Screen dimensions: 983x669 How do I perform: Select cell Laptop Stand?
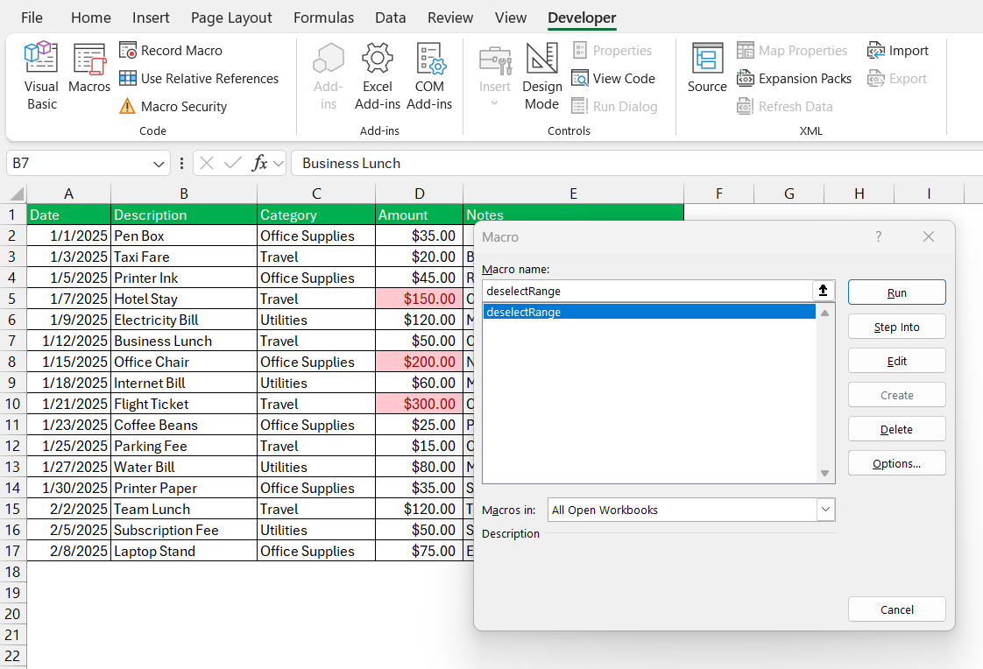click(x=184, y=552)
